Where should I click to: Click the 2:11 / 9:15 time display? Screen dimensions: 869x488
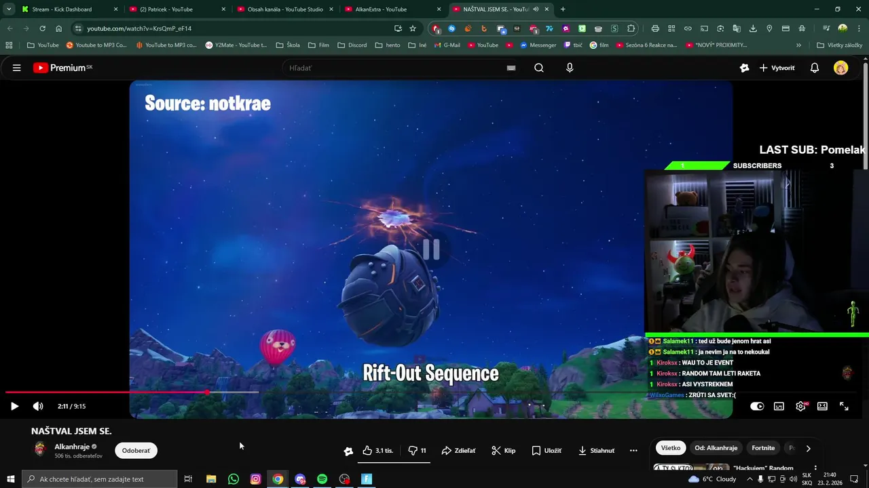pyautogui.click(x=71, y=406)
